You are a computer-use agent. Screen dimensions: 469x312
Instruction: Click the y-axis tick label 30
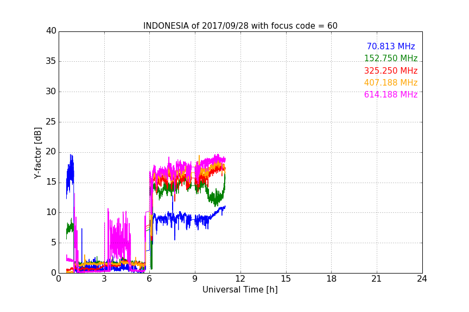pyautogui.click(x=51, y=92)
